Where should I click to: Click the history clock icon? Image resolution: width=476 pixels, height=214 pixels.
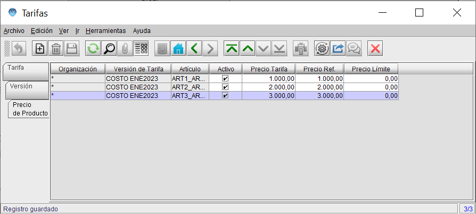[162, 48]
